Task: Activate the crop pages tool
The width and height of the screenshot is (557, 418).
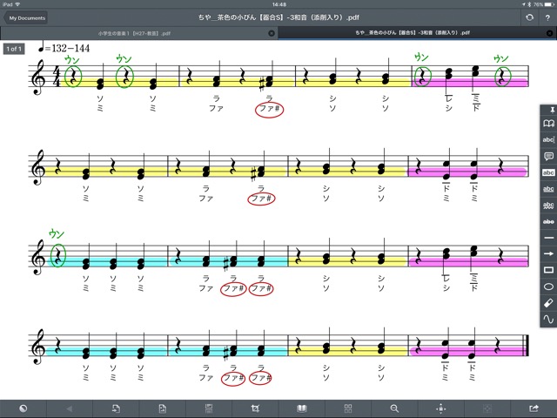Action: point(255,408)
